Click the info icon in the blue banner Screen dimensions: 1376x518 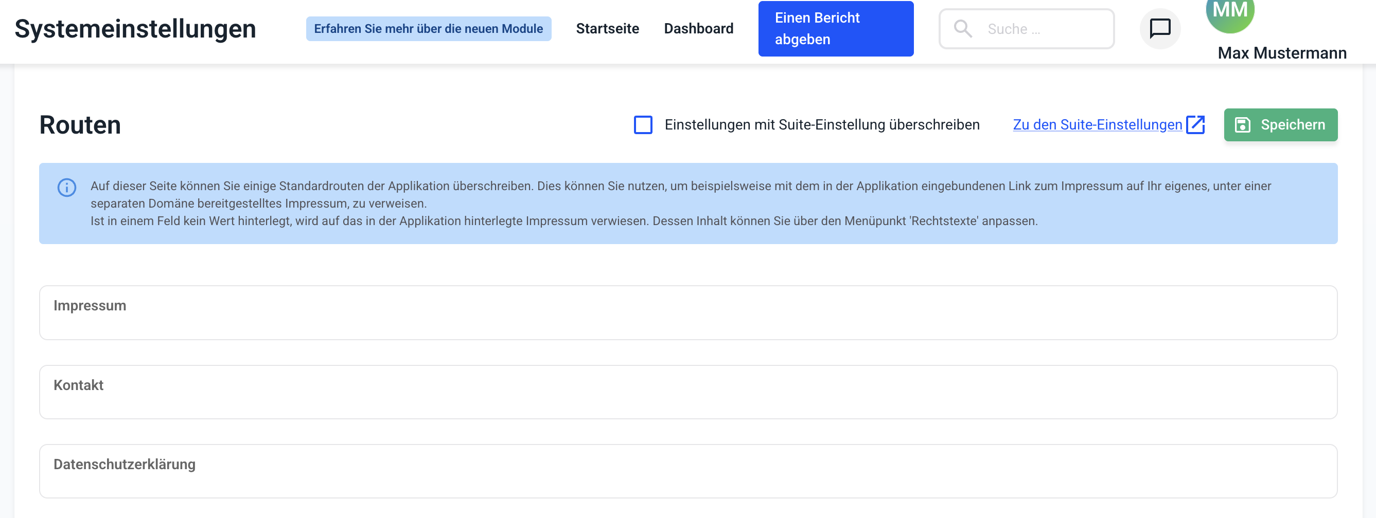point(67,187)
